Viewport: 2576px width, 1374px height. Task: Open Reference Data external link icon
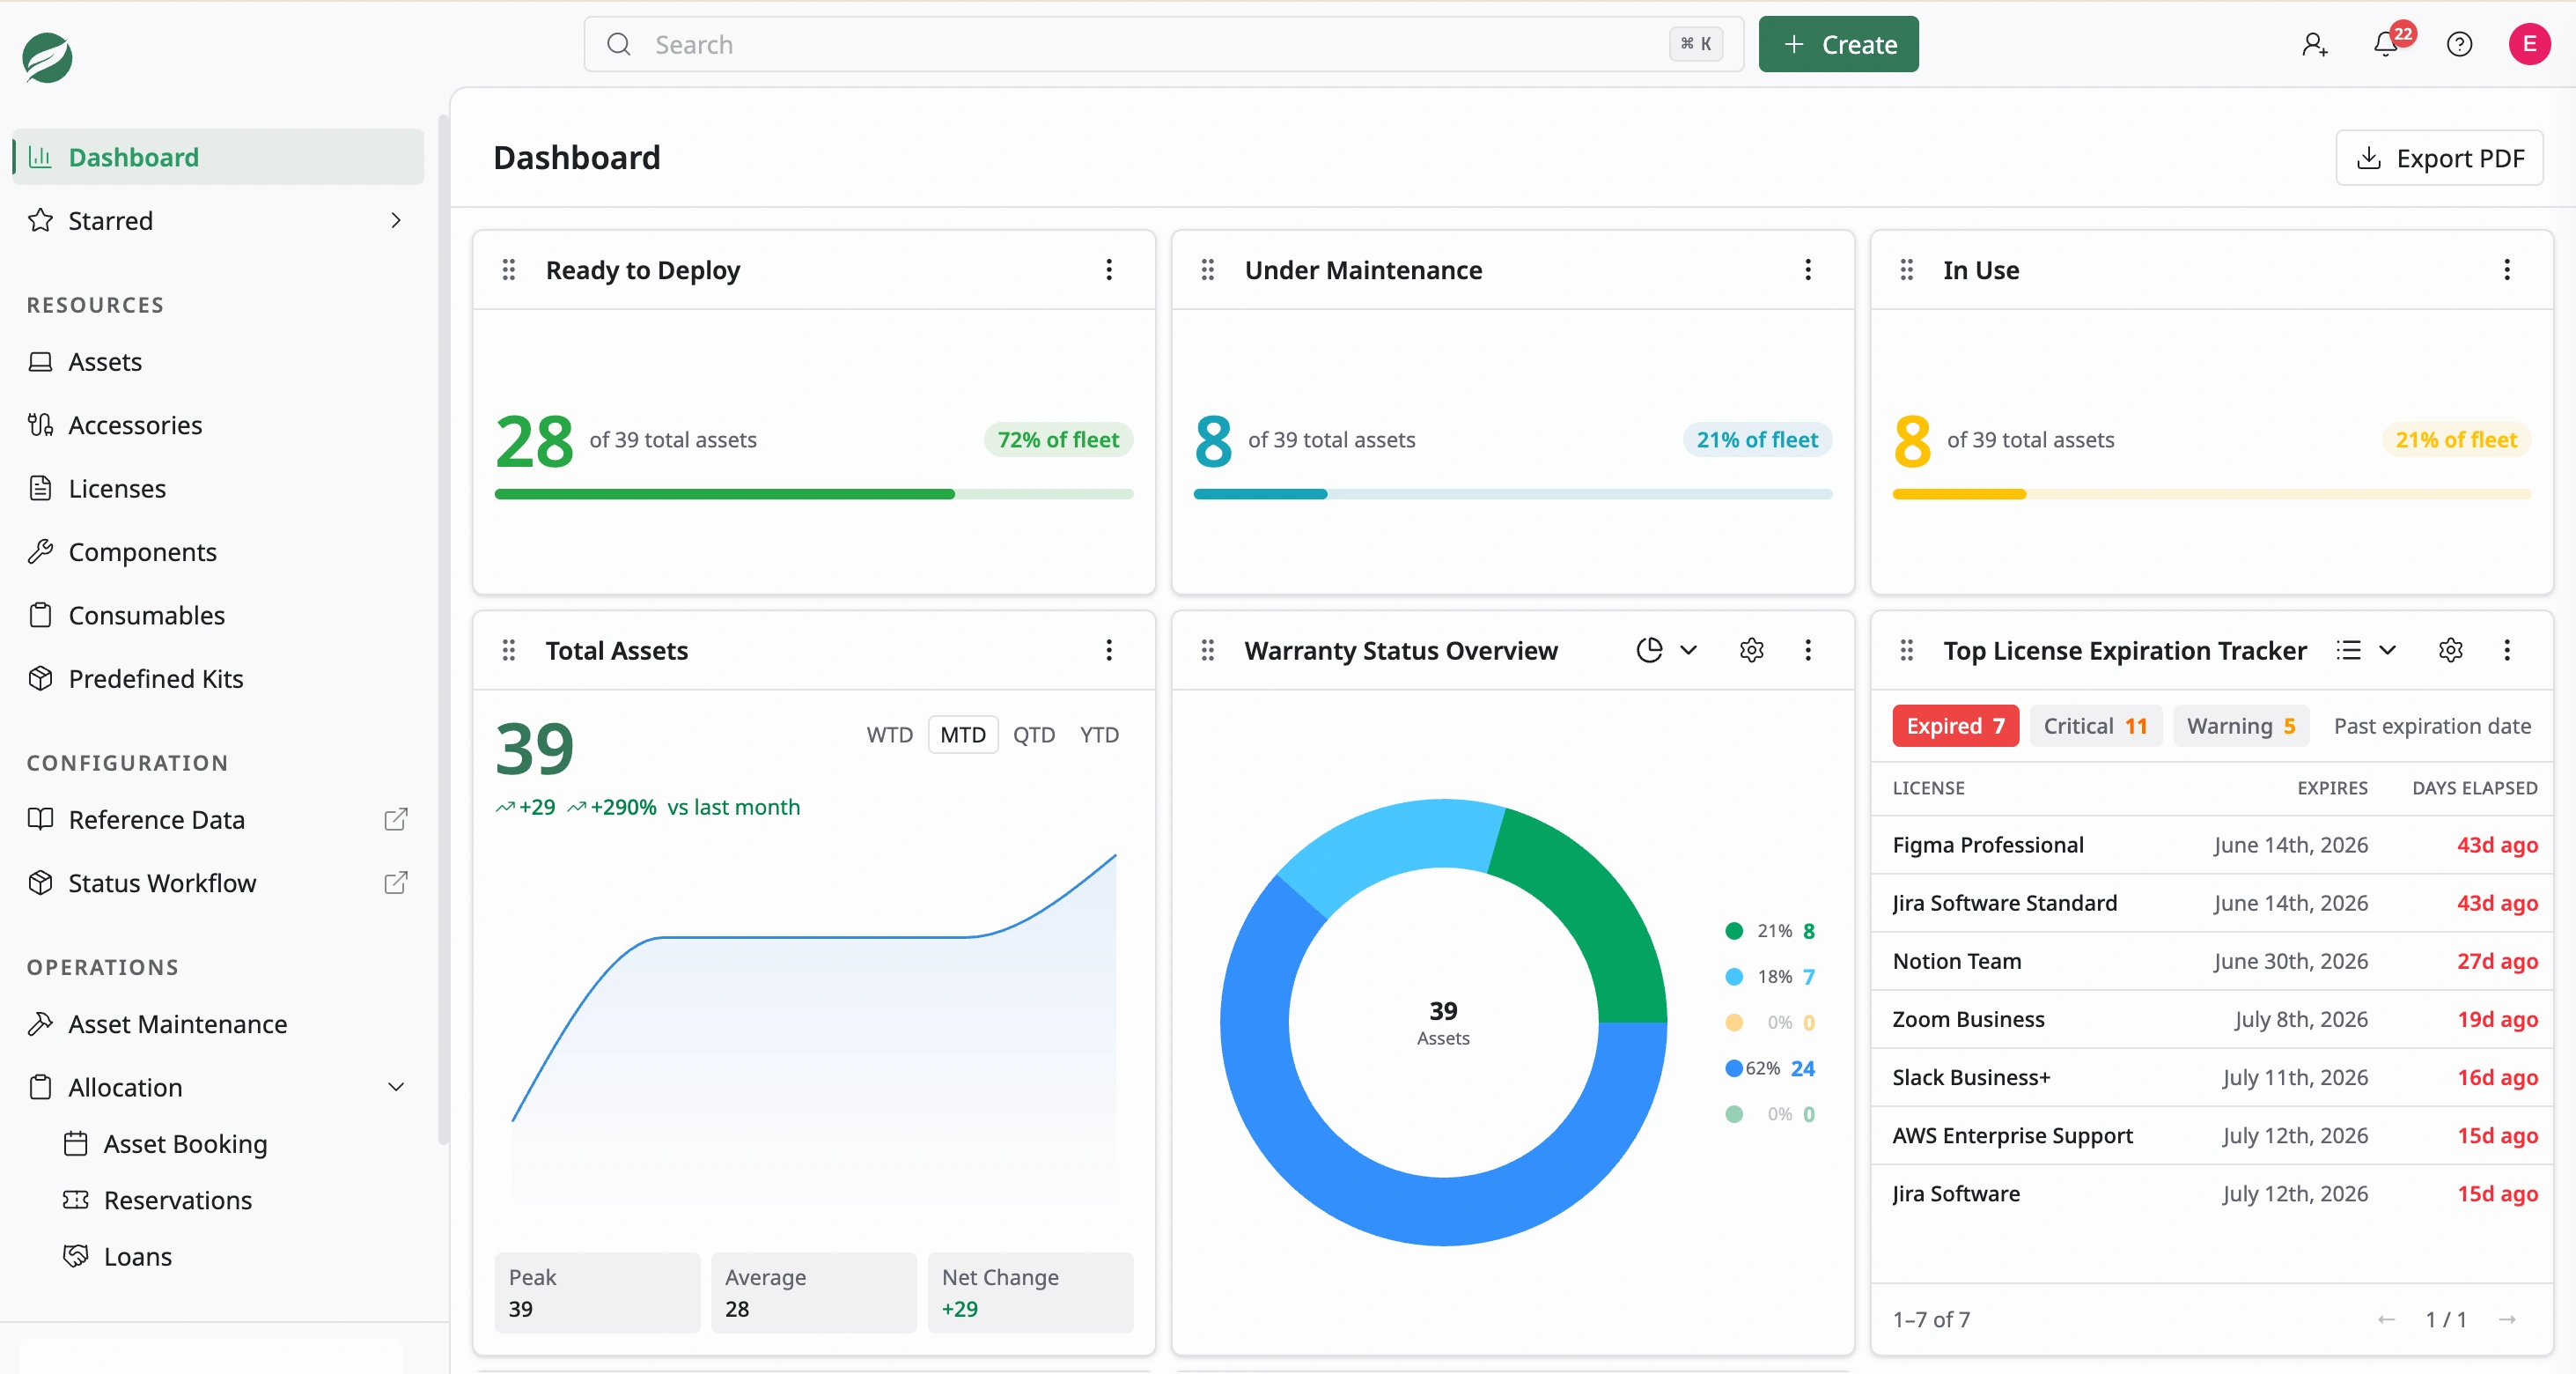(x=396, y=820)
